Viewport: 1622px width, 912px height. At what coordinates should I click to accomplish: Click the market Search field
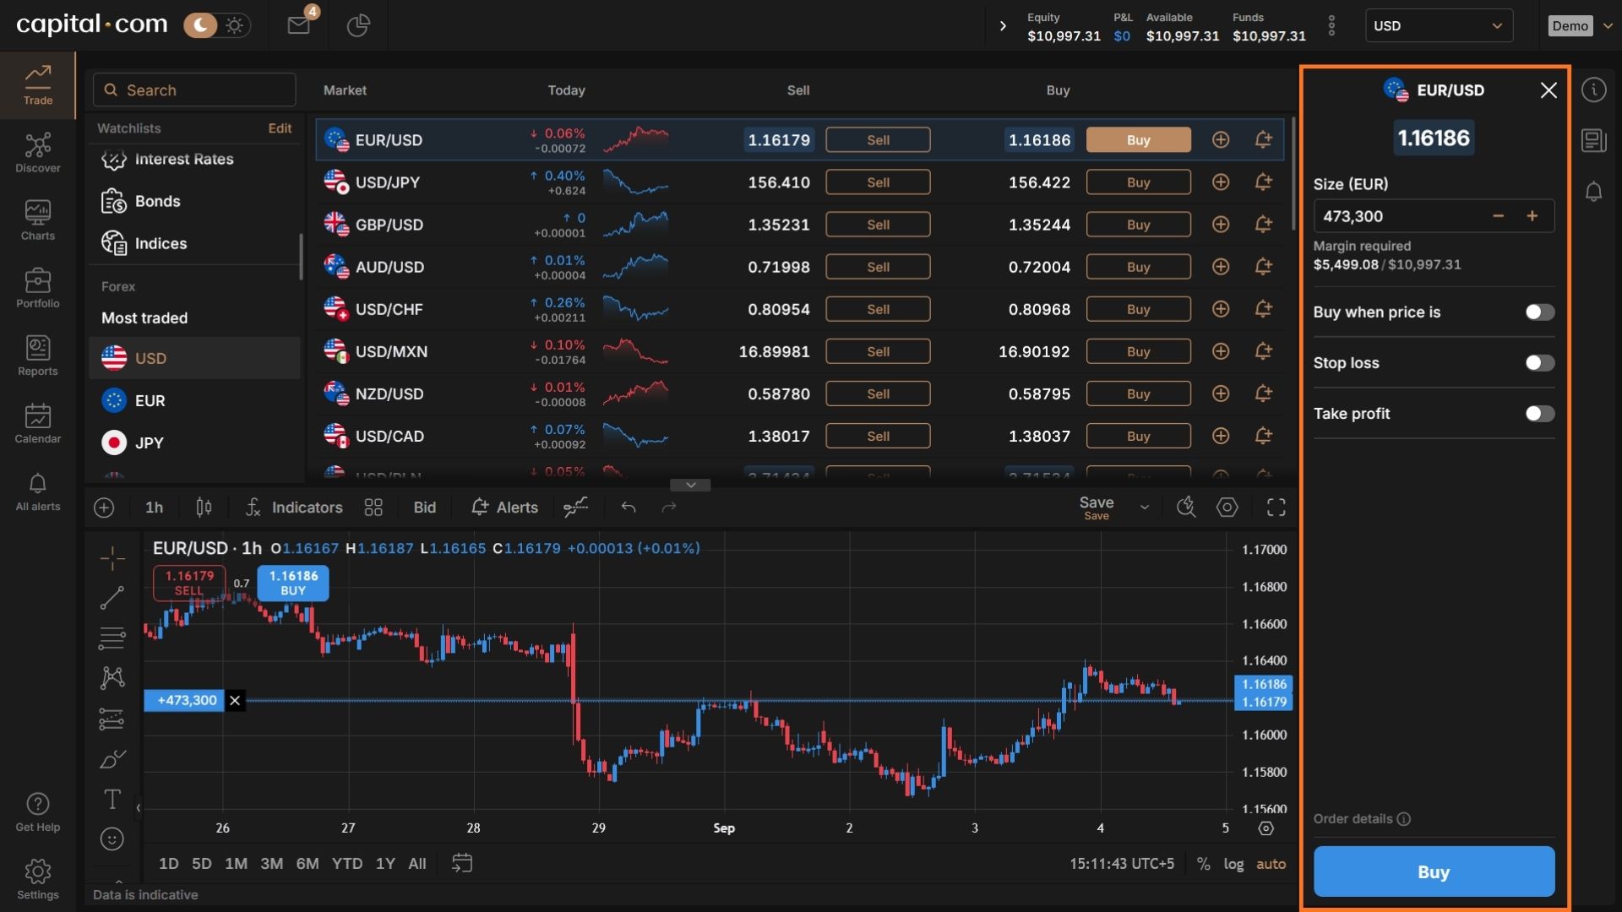[x=194, y=90]
